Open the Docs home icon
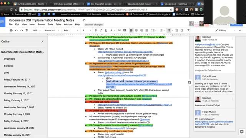 pyautogui.click(x=3, y=22)
